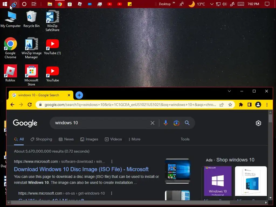Open Sticky Notes from the taskbar

point(130,4)
